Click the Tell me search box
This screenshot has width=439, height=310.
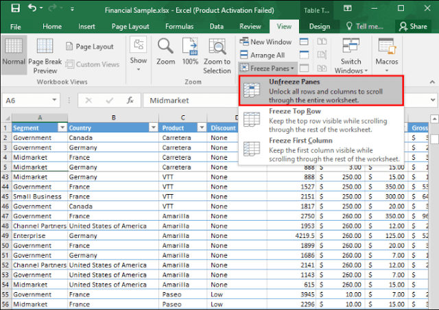tap(365, 27)
